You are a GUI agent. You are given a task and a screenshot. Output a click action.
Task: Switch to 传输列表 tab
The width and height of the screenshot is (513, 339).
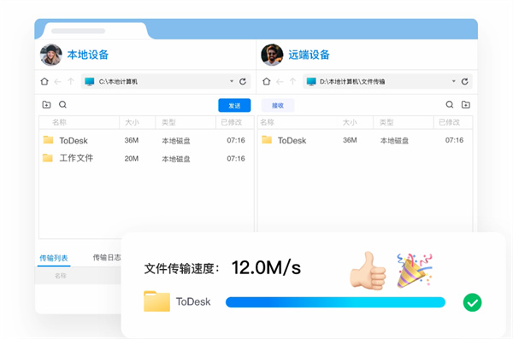[54, 258]
